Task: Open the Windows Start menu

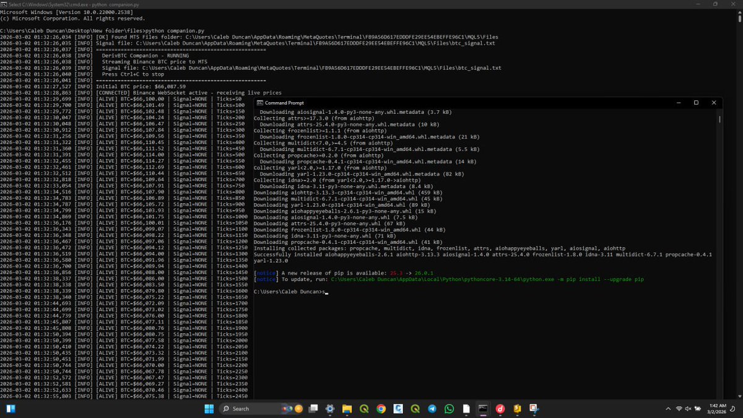Action: tap(209, 409)
